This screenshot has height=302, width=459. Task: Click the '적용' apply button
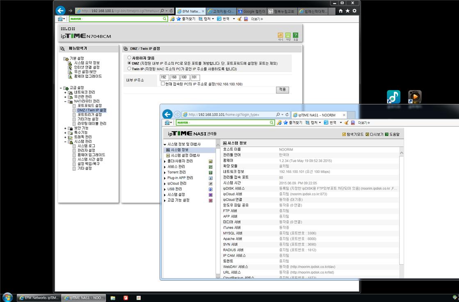282,90
